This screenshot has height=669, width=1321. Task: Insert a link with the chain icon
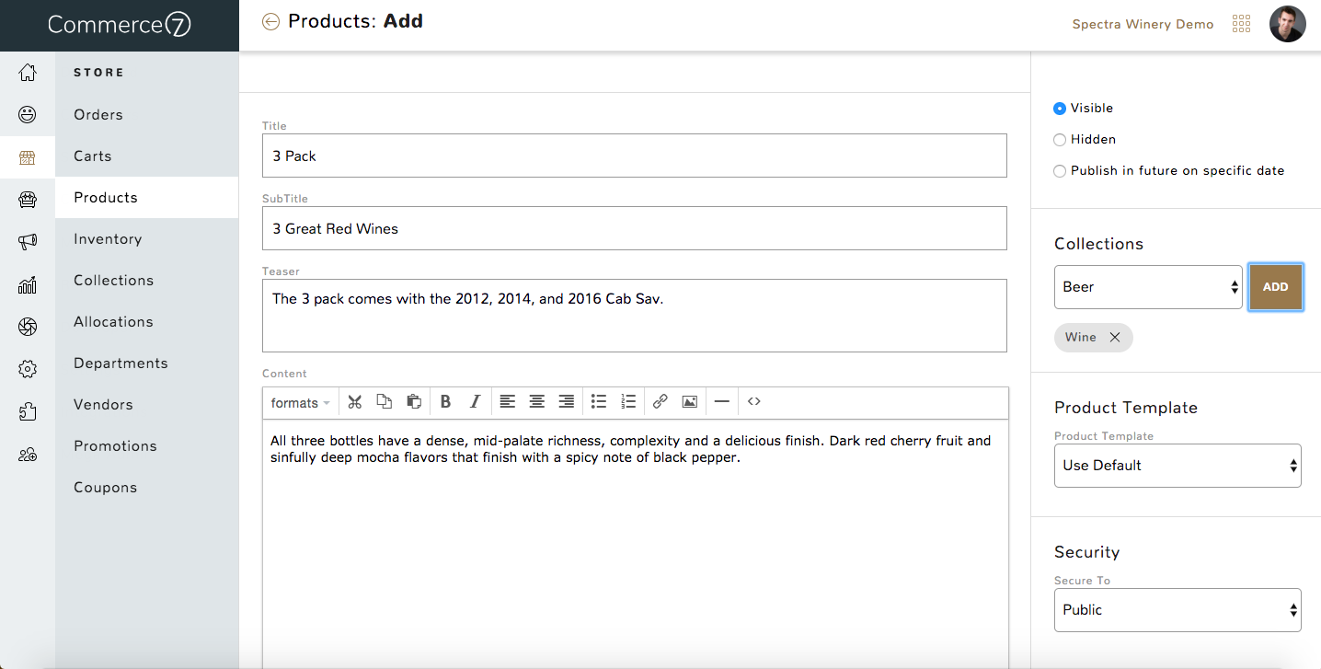click(660, 402)
